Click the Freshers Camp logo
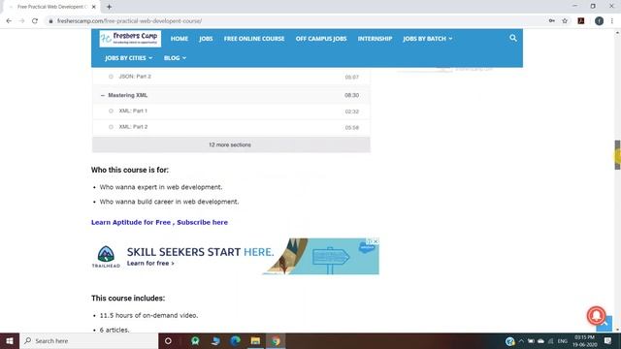The height and width of the screenshot is (349, 621). [130, 39]
